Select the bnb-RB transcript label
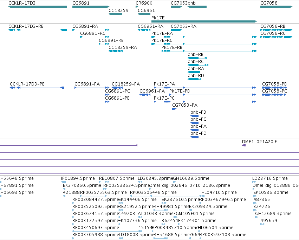Image resolution: width=299 pixels, height=240 pixels. pyautogui.click(x=195, y=55)
